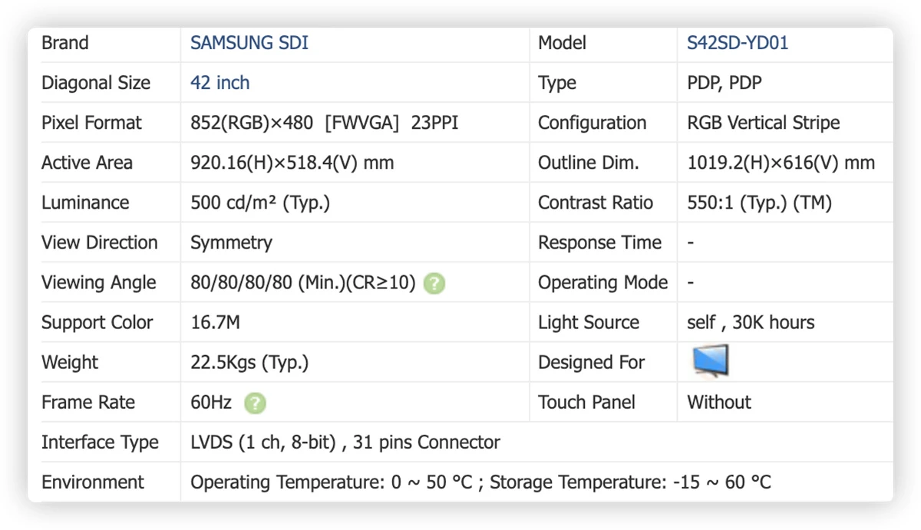Click the Touch Panel Without value
Image resolution: width=921 pixels, height=530 pixels.
pos(719,403)
